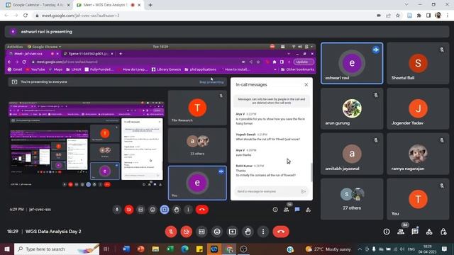Viewport: 454px width, 255px height.
Task: Click the meet.google.com address bar
Action: tap(203, 16)
